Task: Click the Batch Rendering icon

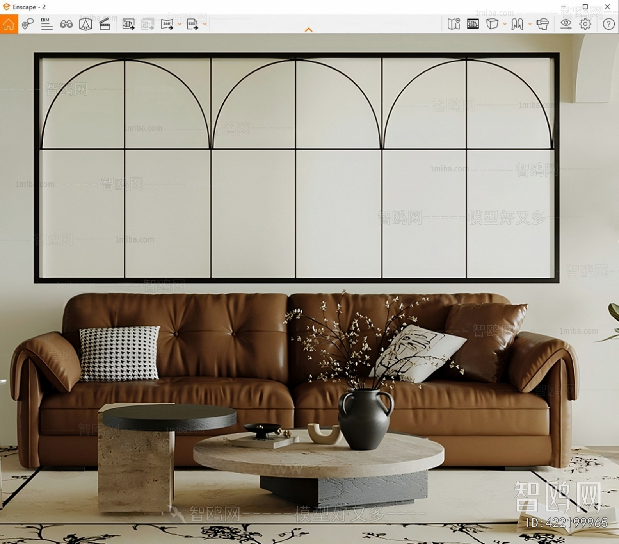Action: (148, 24)
